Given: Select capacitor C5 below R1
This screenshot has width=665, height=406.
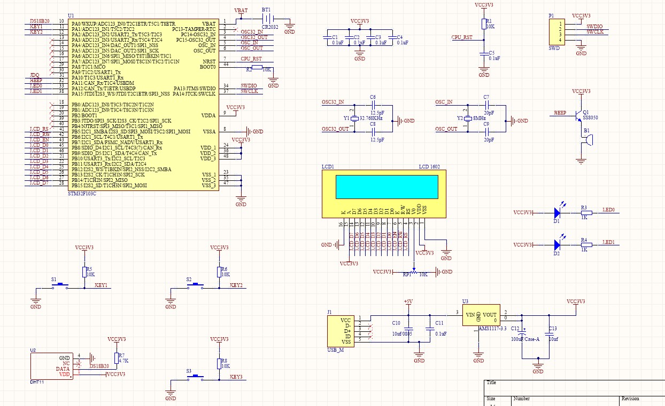Looking at the screenshot, I should coord(484,54).
